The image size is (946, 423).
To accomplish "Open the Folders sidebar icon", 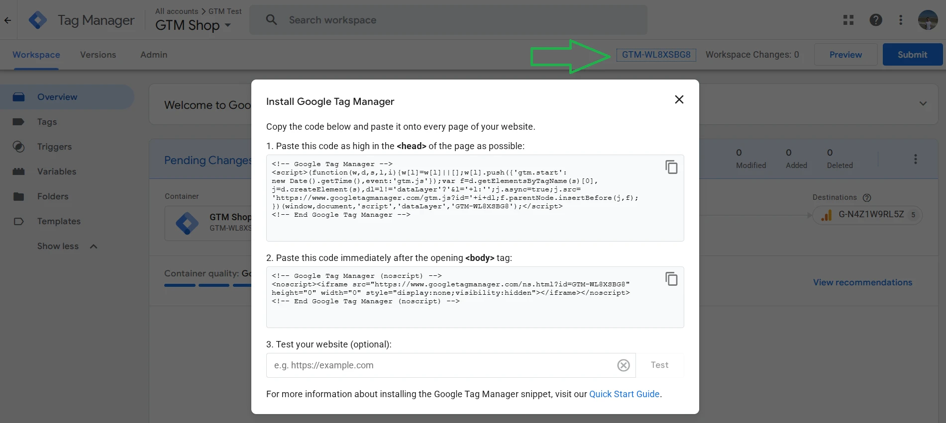I will tap(18, 196).
